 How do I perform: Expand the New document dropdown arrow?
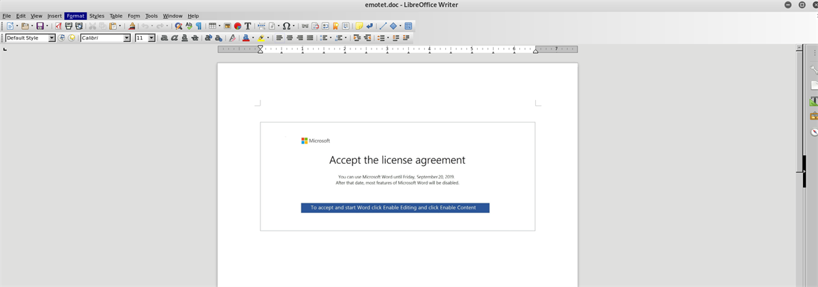click(17, 26)
